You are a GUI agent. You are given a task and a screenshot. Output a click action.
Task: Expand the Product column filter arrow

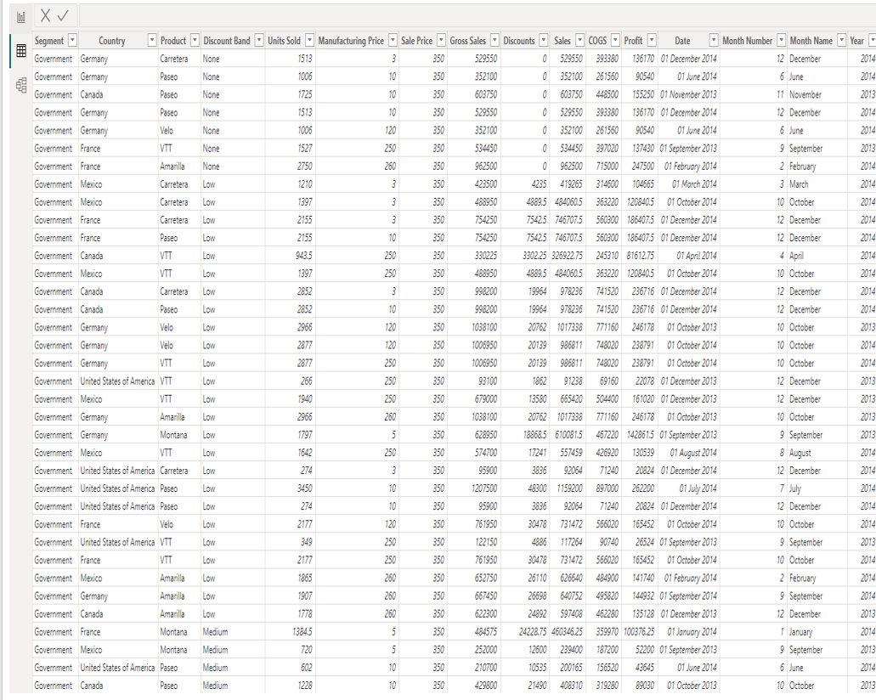click(x=195, y=41)
